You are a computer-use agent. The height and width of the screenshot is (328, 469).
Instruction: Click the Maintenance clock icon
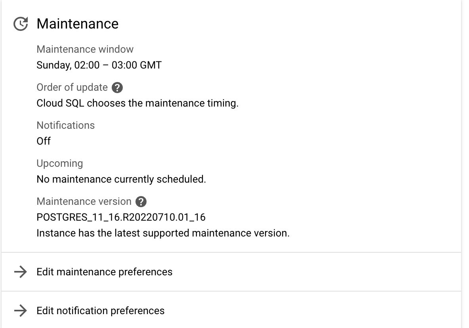point(21,24)
